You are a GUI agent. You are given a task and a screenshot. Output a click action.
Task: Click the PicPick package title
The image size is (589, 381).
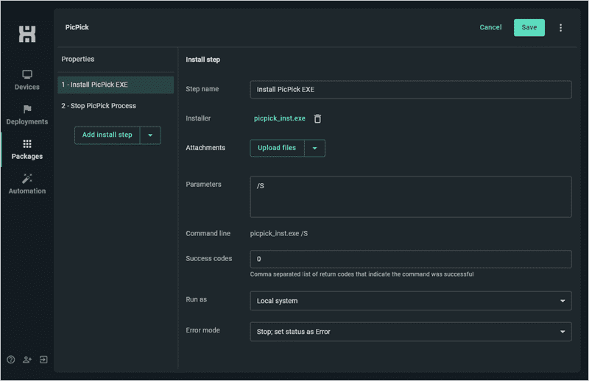pyautogui.click(x=77, y=27)
